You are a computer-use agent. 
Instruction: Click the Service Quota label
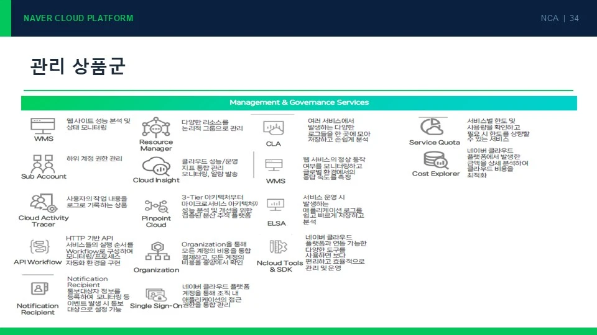435,143
